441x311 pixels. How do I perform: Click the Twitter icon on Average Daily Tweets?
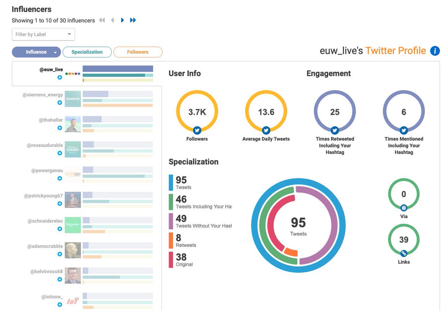266,130
